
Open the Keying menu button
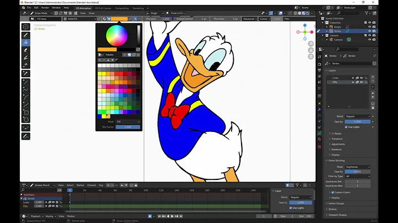(x=50, y=216)
